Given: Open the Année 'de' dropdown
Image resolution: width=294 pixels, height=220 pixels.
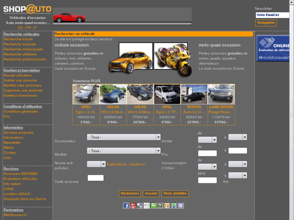Looking at the screenshot, I should [x=207, y=140].
